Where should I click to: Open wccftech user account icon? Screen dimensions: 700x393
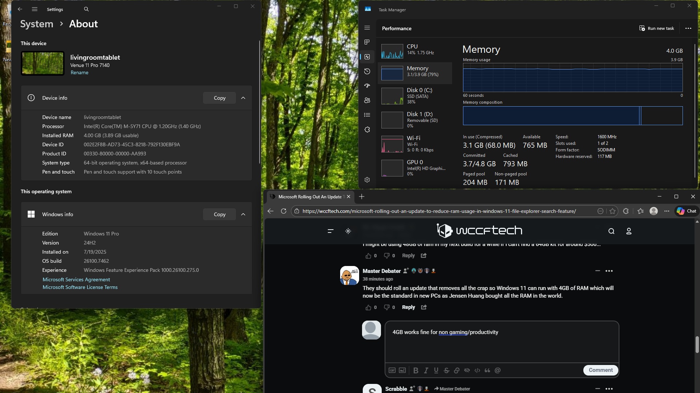[x=629, y=231]
